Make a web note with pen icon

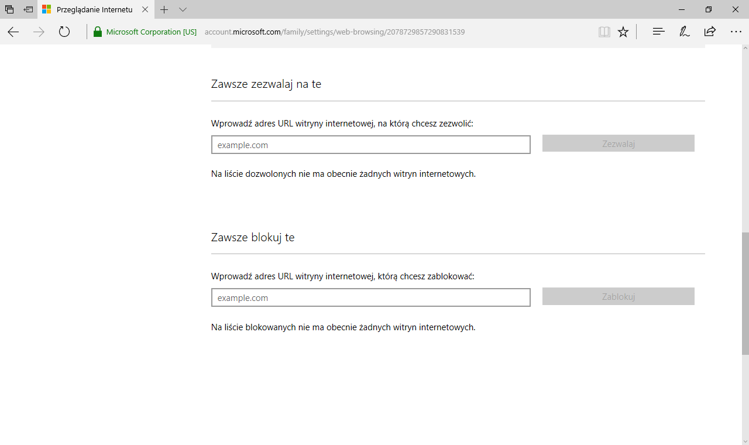click(x=684, y=32)
